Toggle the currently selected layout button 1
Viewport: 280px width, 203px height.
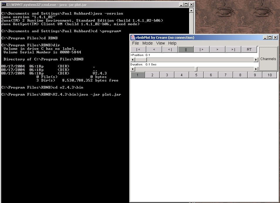tap(138, 75)
